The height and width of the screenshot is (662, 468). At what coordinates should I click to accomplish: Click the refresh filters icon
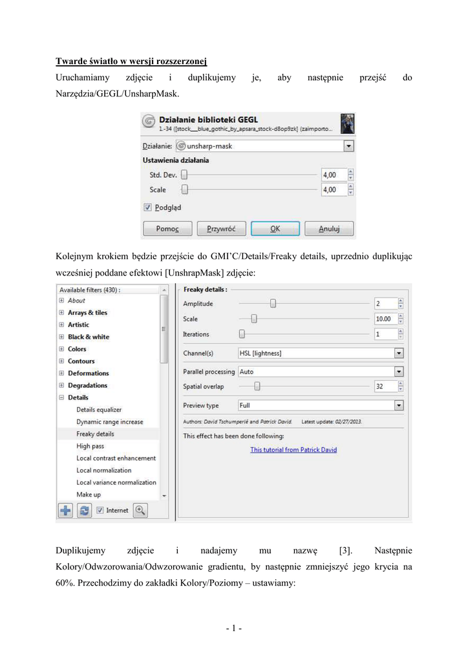[x=84, y=511]
